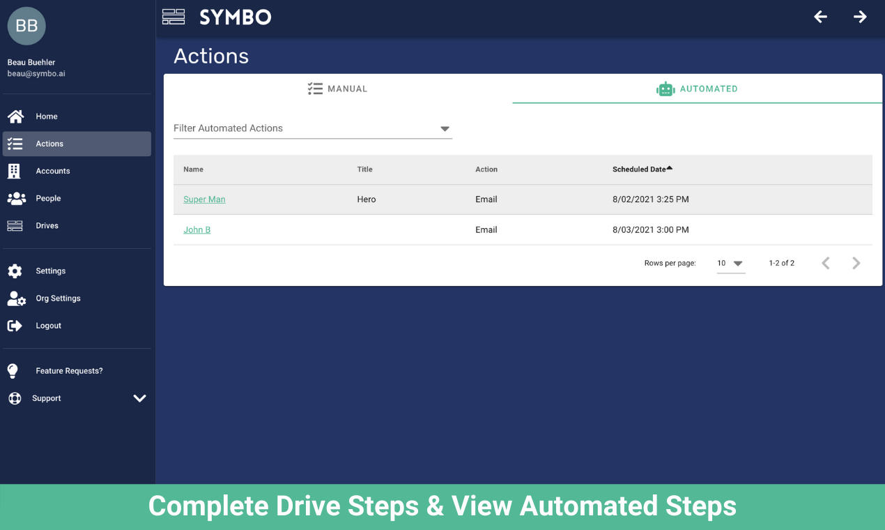885x530 pixels.
Task: Open Home from the sidebar
Action: (x=77, y=116)
